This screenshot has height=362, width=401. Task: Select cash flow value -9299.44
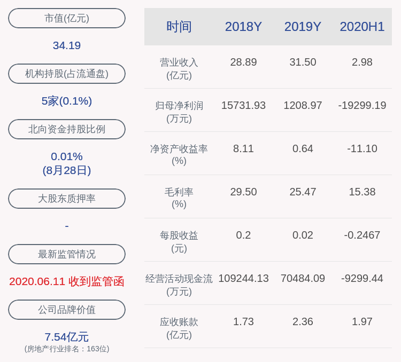362,278
